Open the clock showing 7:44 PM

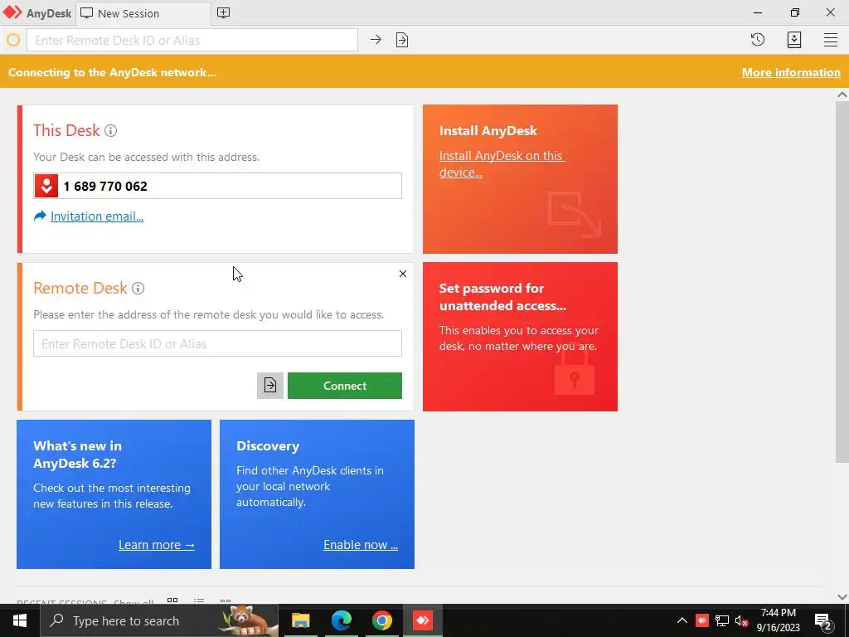coord(778,620)
